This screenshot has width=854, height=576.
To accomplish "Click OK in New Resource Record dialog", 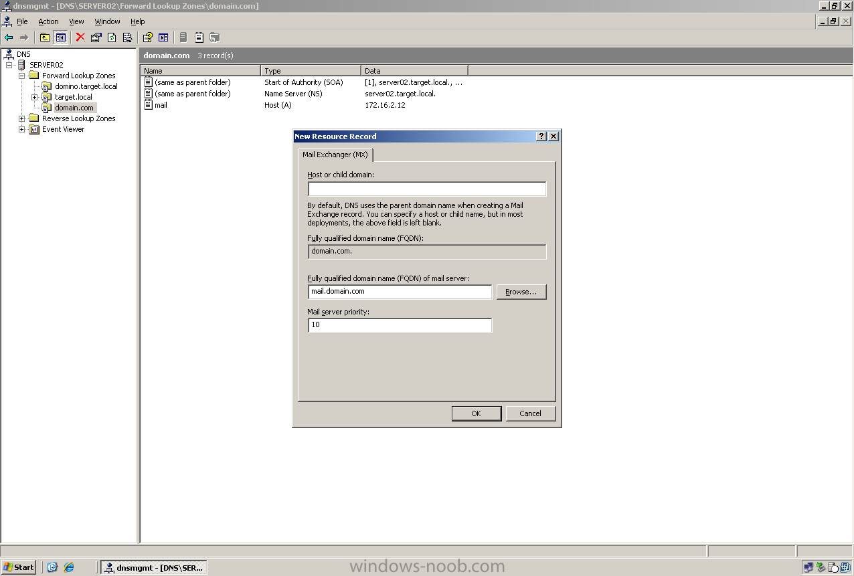I will click(x=477, y=413).
